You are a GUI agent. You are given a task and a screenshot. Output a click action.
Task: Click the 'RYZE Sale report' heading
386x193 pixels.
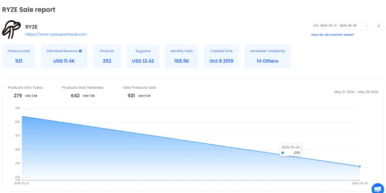[28, 10]
